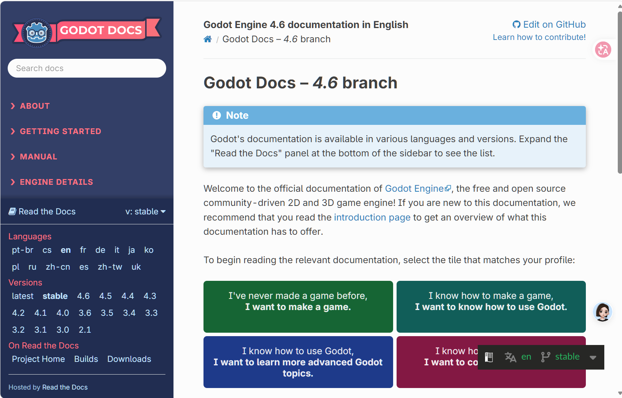Click the Godot Docs logo
The image size is (622, 398).
click(x=87, y=33)
